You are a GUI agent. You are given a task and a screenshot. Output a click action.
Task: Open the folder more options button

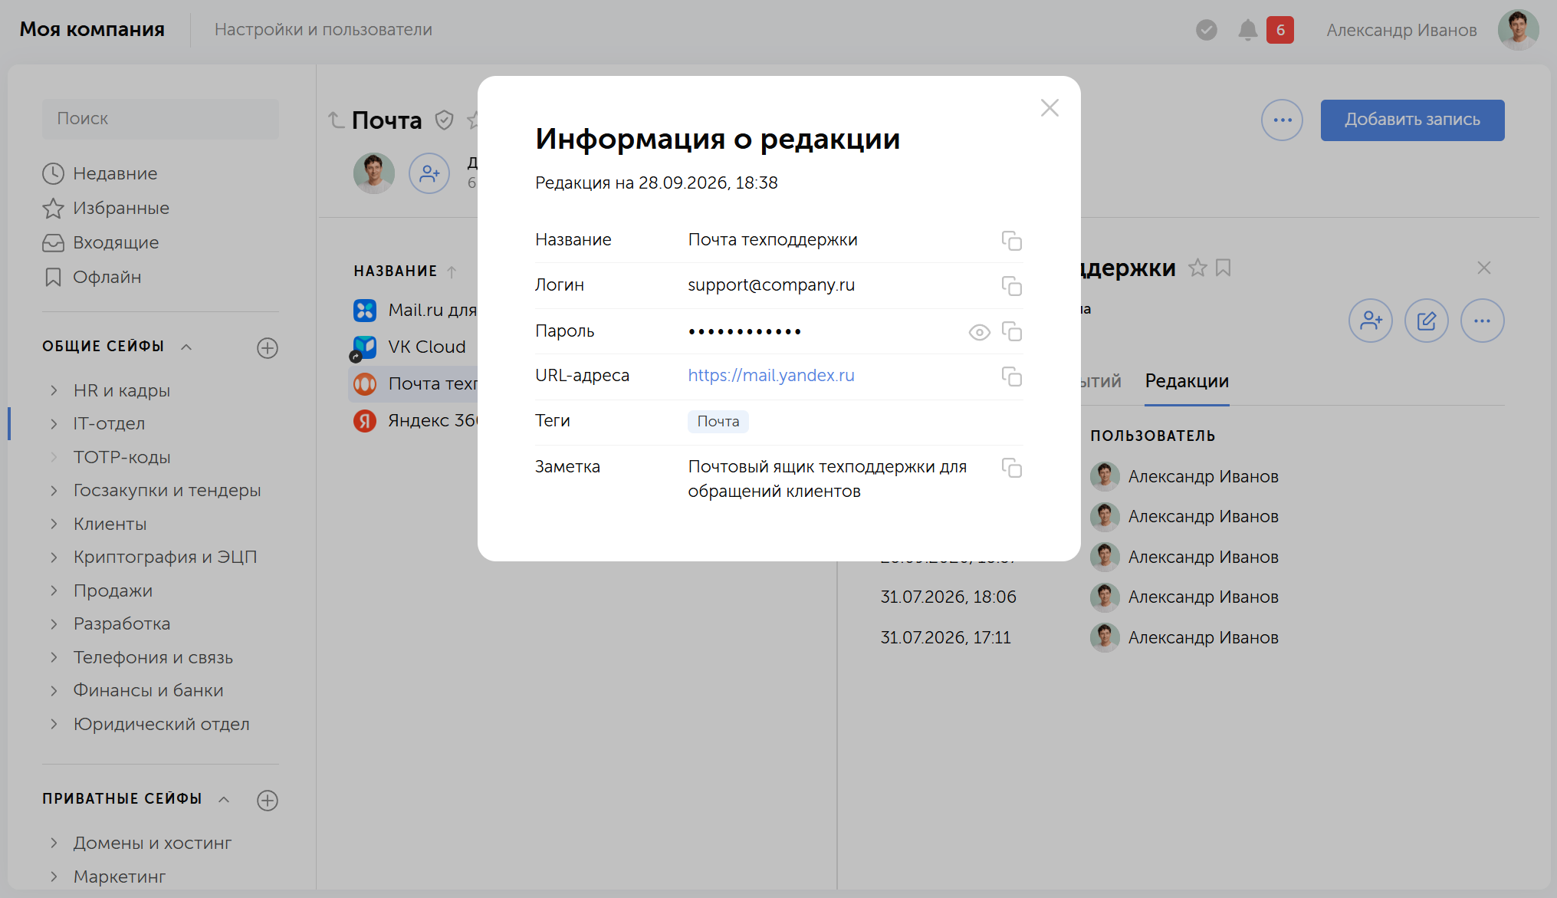point(1282,120)
